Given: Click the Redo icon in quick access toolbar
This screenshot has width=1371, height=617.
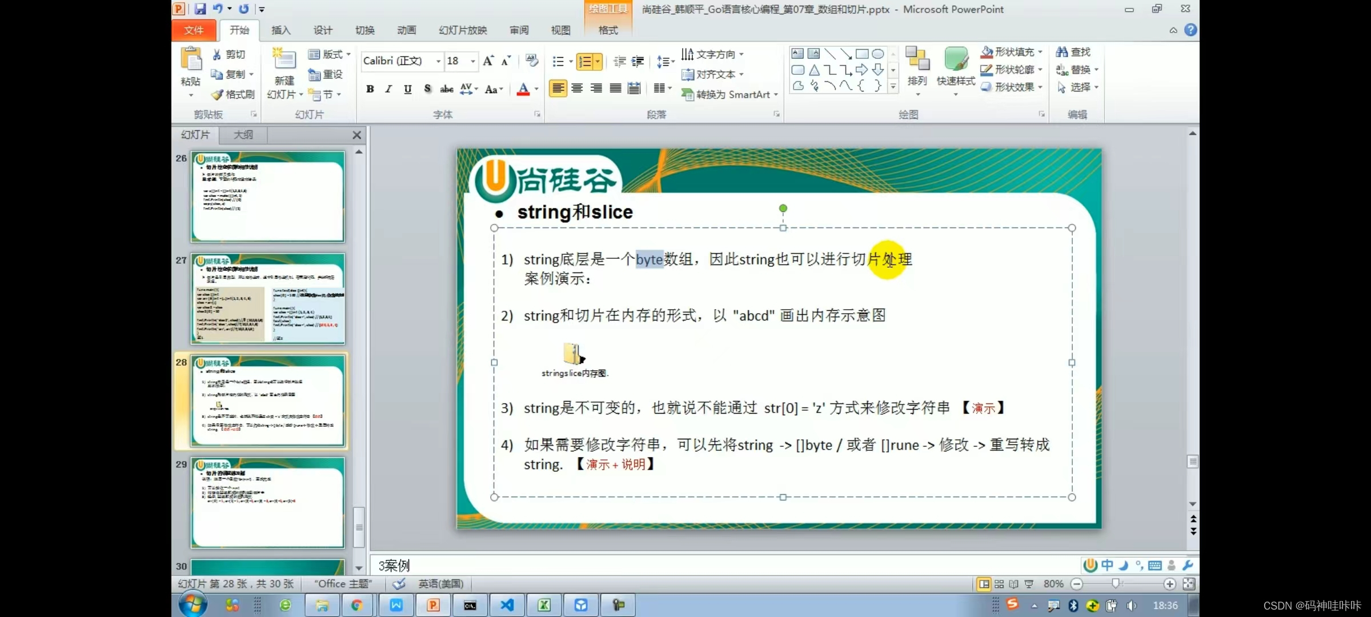Looking at the screenshot, I should (244, 9).
